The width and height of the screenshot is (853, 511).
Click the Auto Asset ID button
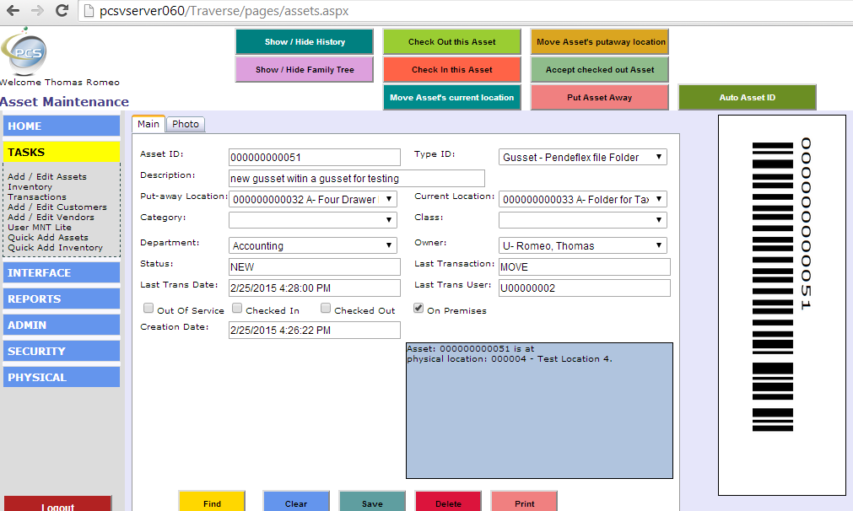pyautogui.click(x=748, y=97)
